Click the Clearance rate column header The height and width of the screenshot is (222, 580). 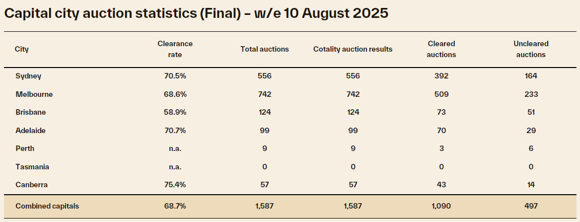click(x=175, y=49)
